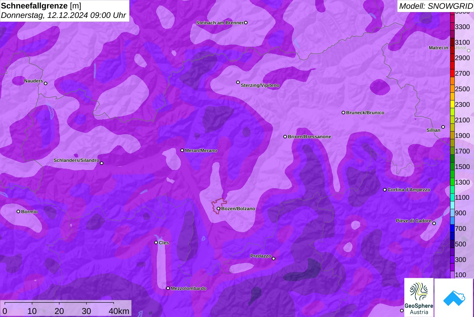Click the legend value '1500'
474x317 pixels.
click(462, 167)
